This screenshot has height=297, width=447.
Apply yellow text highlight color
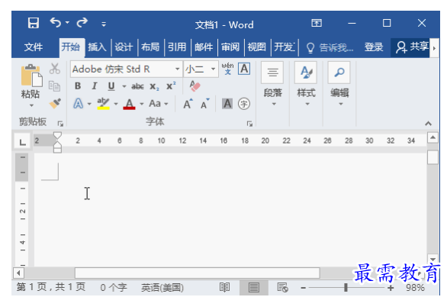click(x=103, y=104)
